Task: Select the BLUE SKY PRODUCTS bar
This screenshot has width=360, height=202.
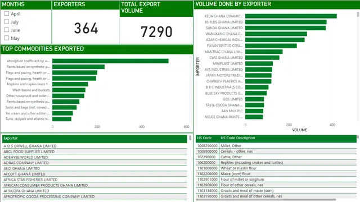Action: pyautogui.click(x=256, y=93)
